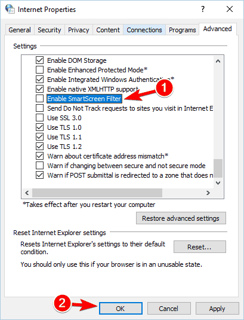Open the Connections tab
The width and height of the screenshot is (244, 320).
click(x=144, y=30)
